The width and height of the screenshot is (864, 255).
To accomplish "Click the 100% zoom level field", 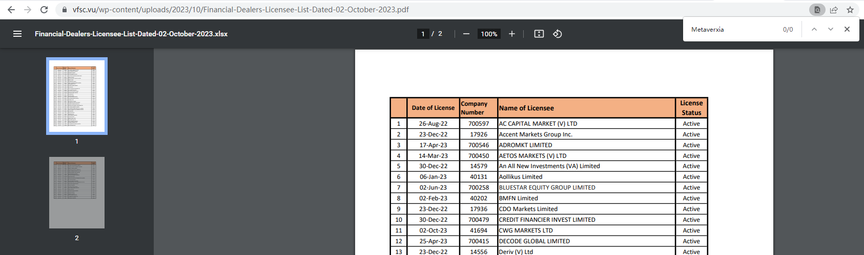I will (x=489, y=34).
